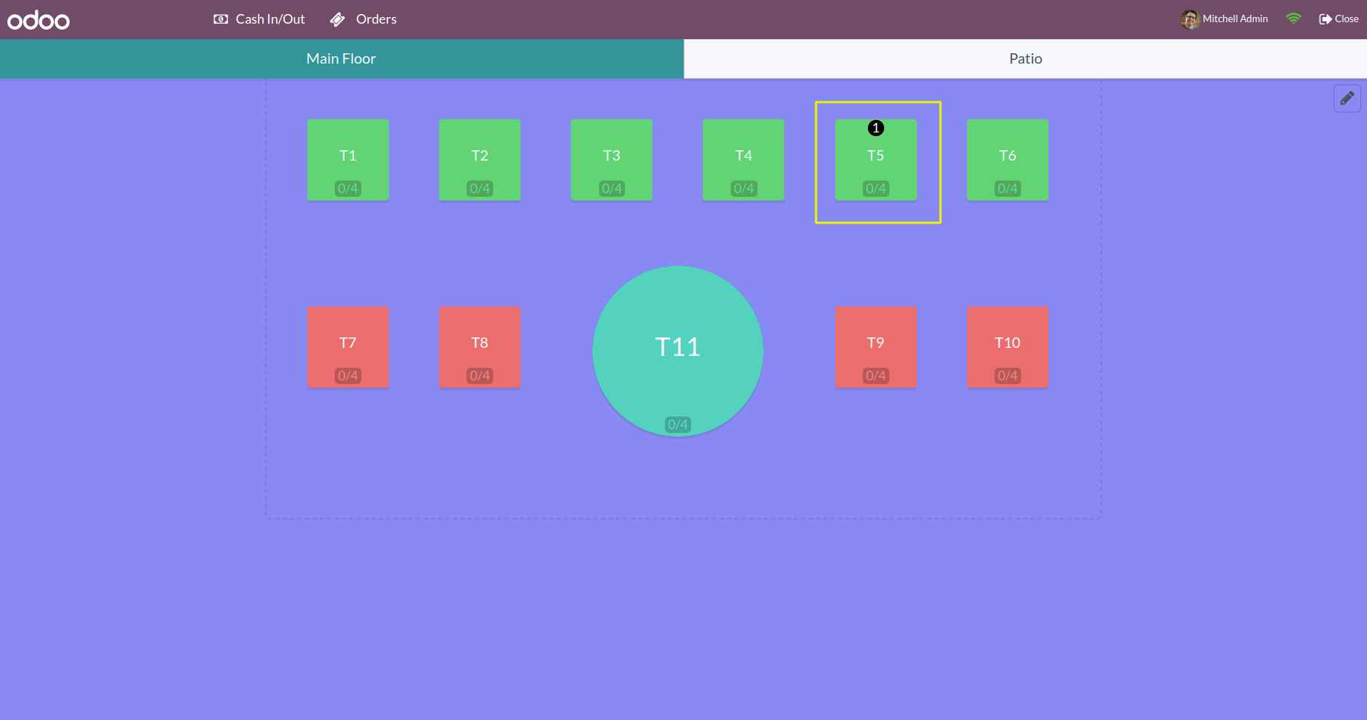Open the Orders list text button
This screenshot has width=1367, height=720.
pyautogui.click(x=376, y=19)
